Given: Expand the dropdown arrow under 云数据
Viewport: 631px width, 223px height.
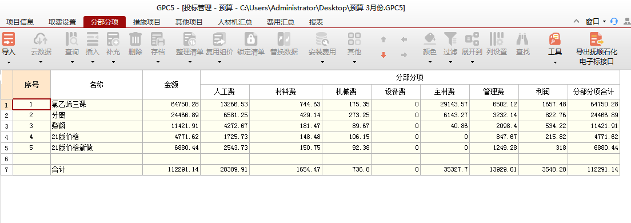Looking at the screenshot, I should pyautogui.click(x=41, y=62).
